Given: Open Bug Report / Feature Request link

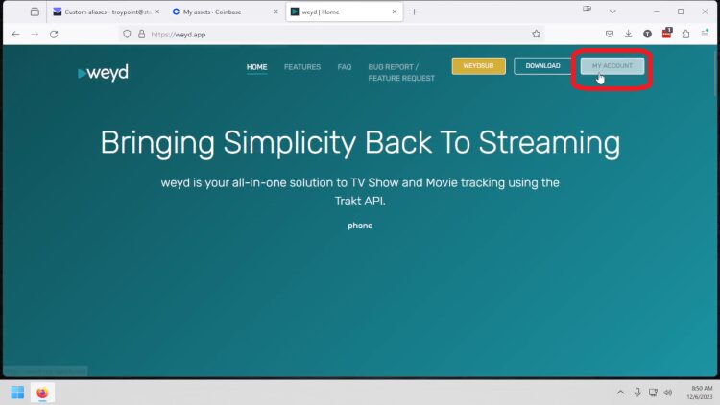Looking at the screenshot, I should click(401, 73).
